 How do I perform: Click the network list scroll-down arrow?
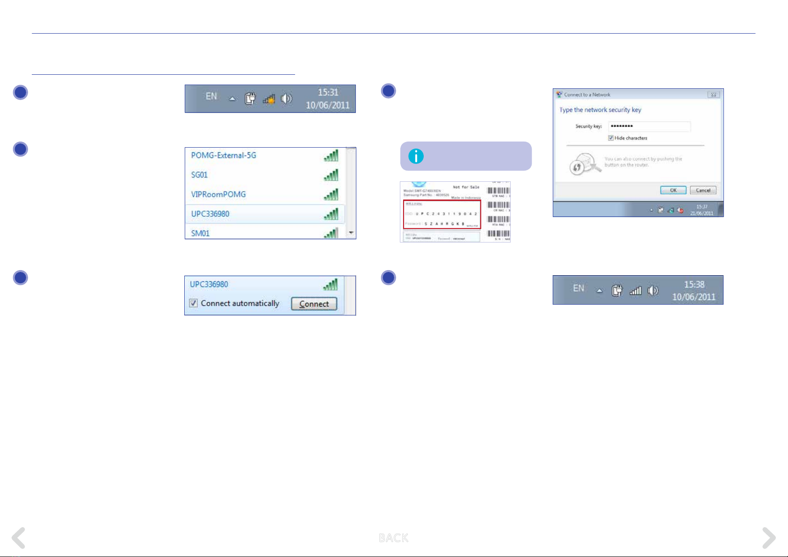click(351, 233)
